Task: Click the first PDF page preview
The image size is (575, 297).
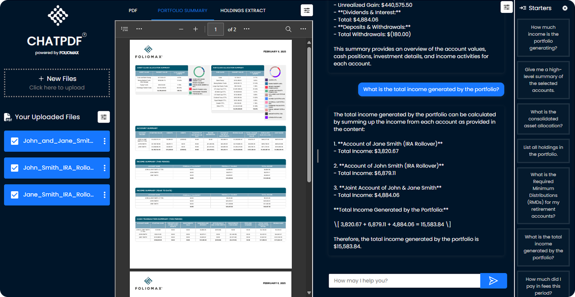Action: [x=210, y=154]
